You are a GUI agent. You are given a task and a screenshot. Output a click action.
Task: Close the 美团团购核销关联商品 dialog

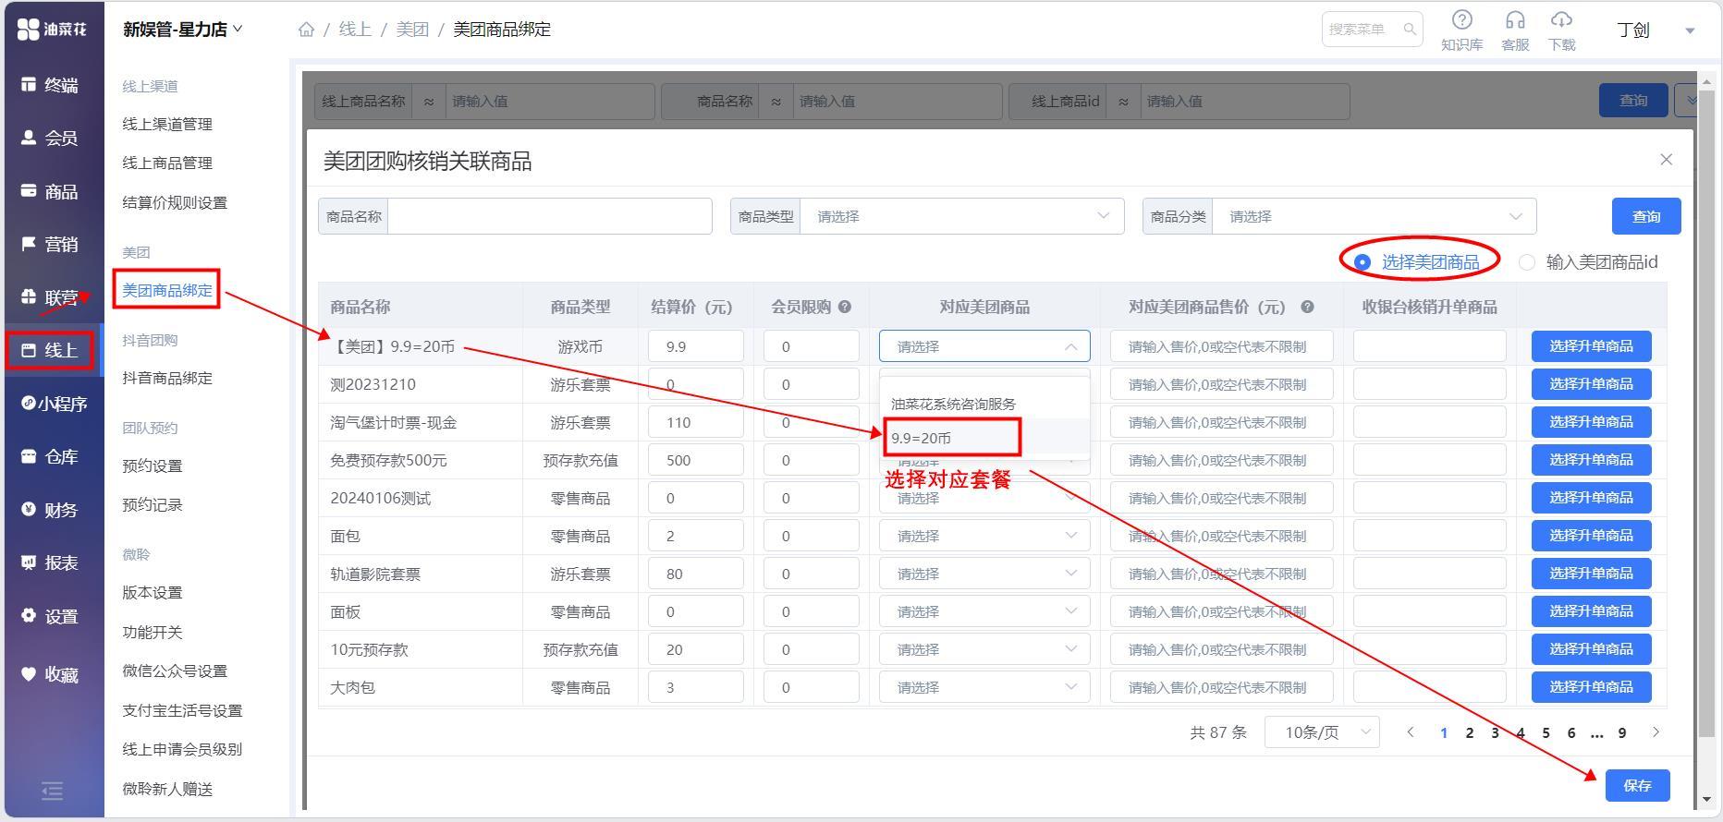pos(1666,160)
